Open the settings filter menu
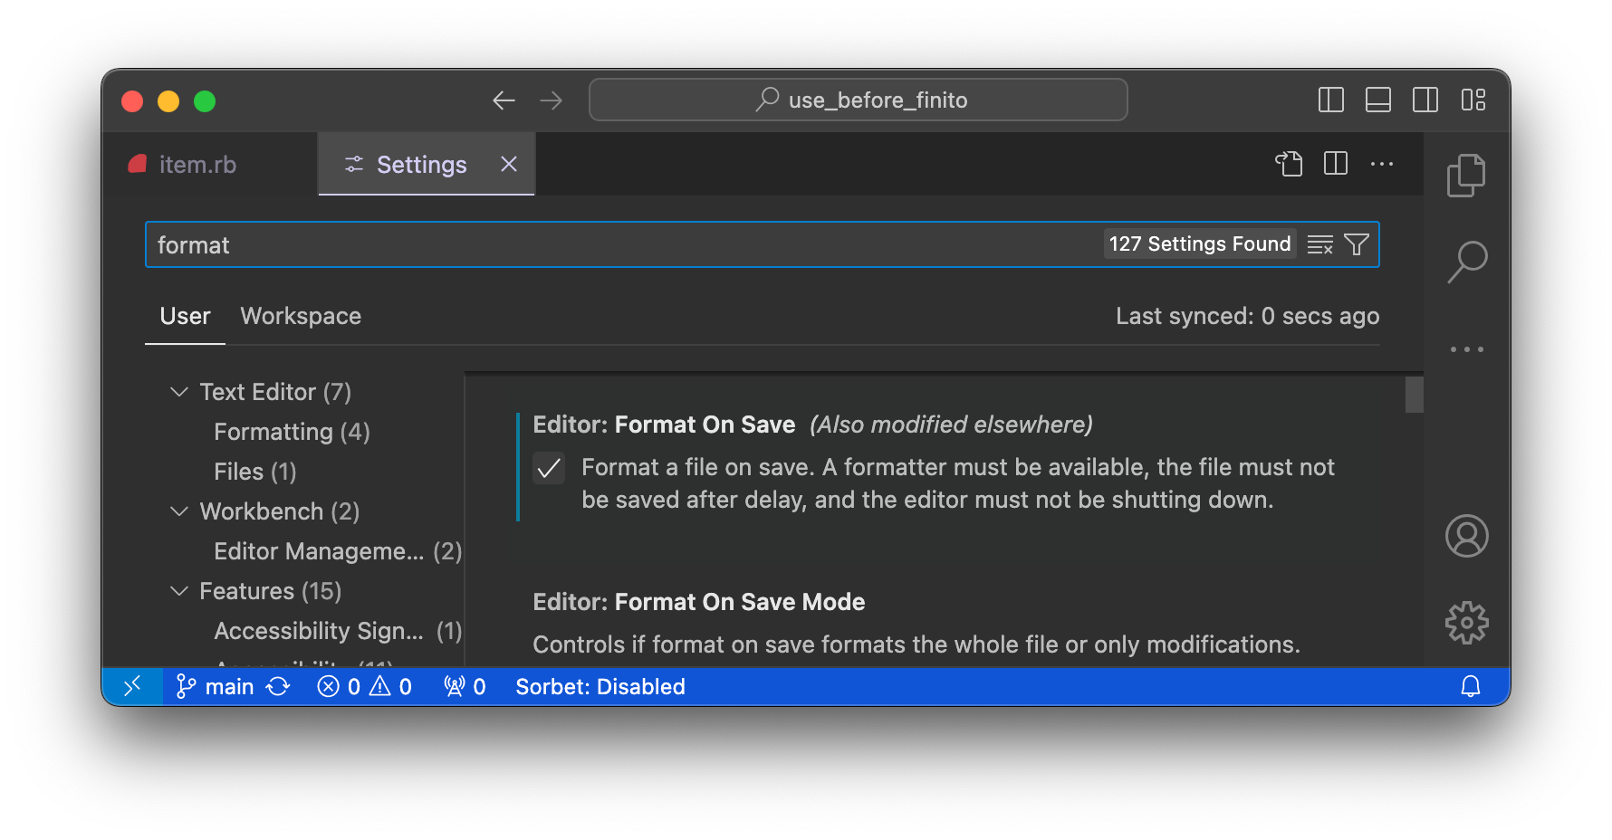The image size is (1612, 840). [1356, 243]
